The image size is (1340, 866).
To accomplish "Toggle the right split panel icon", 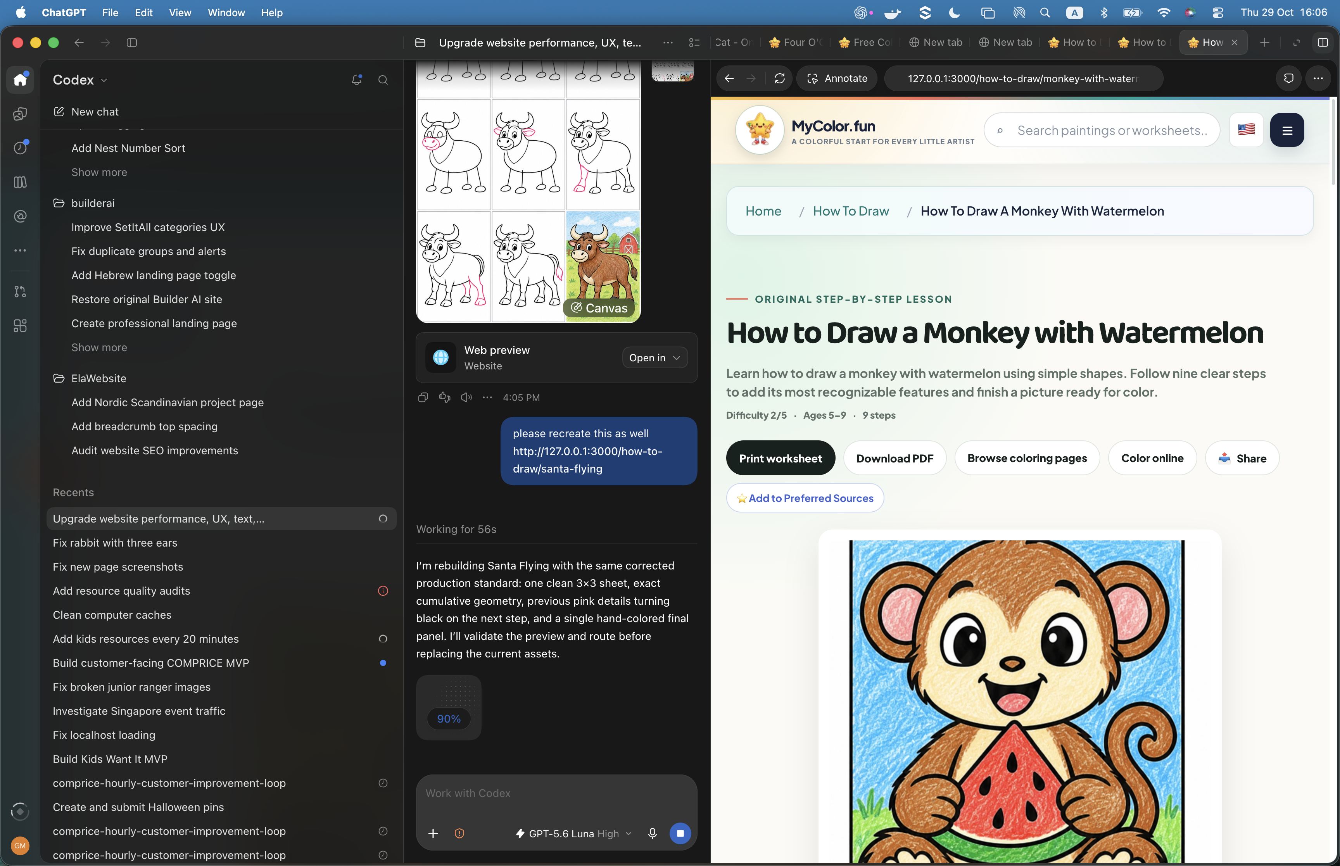I will coord(1323,43).
